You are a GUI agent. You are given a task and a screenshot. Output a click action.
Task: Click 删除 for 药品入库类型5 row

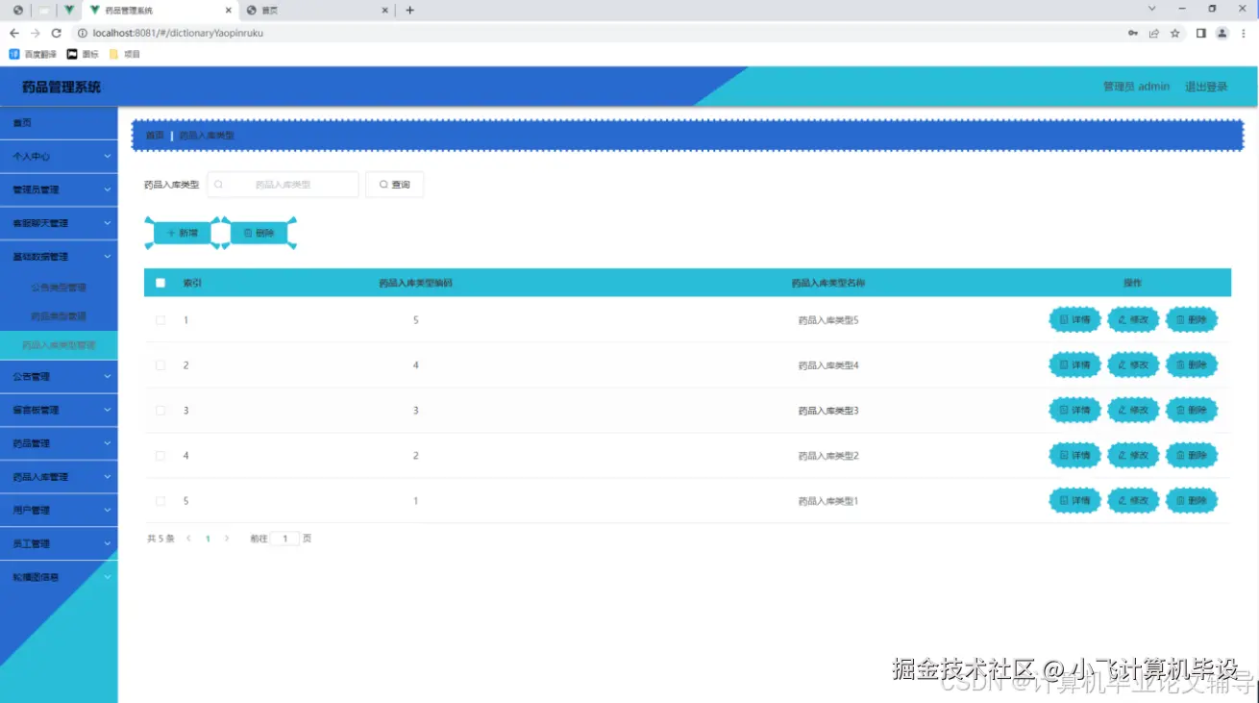click(1192, 320)
